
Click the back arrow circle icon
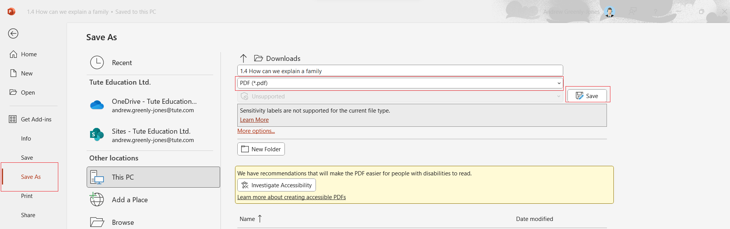coord(13,34)
